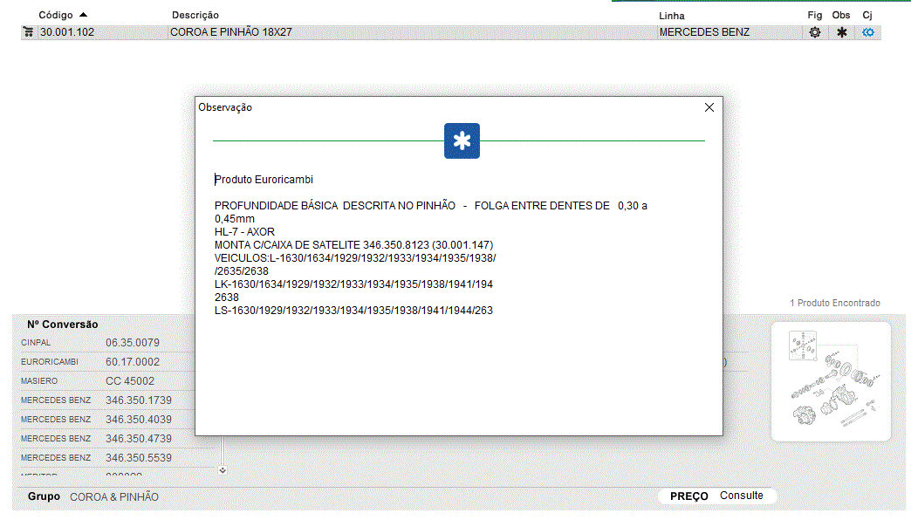Click the sort arrow next to Código
The height and width of the screenshot is (520, 911).
83,15
